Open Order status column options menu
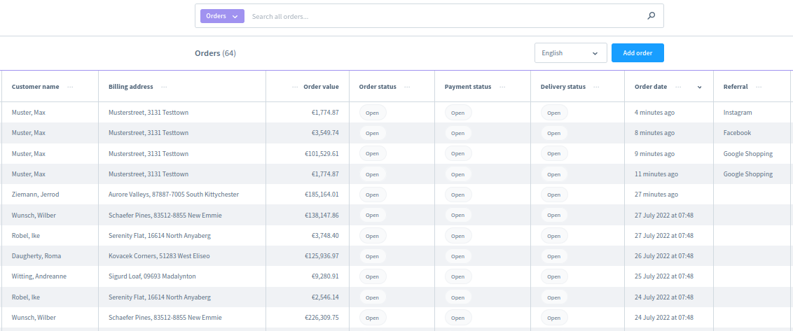The image size is (793, 331). [x=407, y=87]
